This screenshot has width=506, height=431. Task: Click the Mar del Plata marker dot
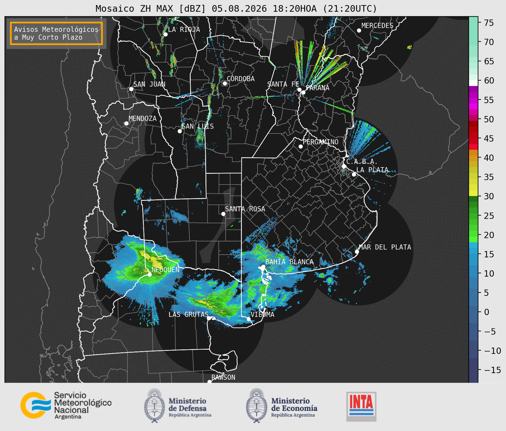(x=357, y=252)
